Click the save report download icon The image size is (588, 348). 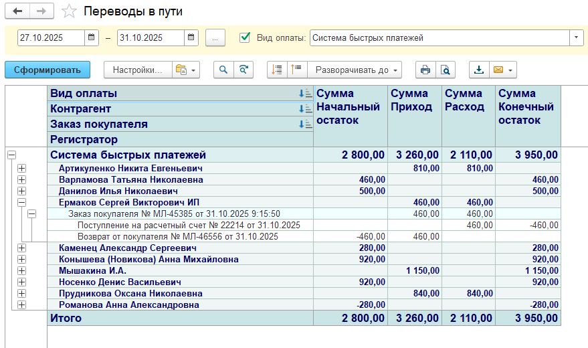(479, 70)
